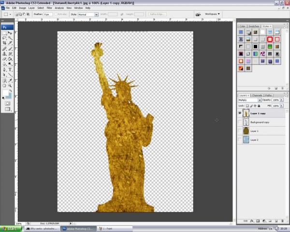Select the Path Selection tool

tap(5, 75)
